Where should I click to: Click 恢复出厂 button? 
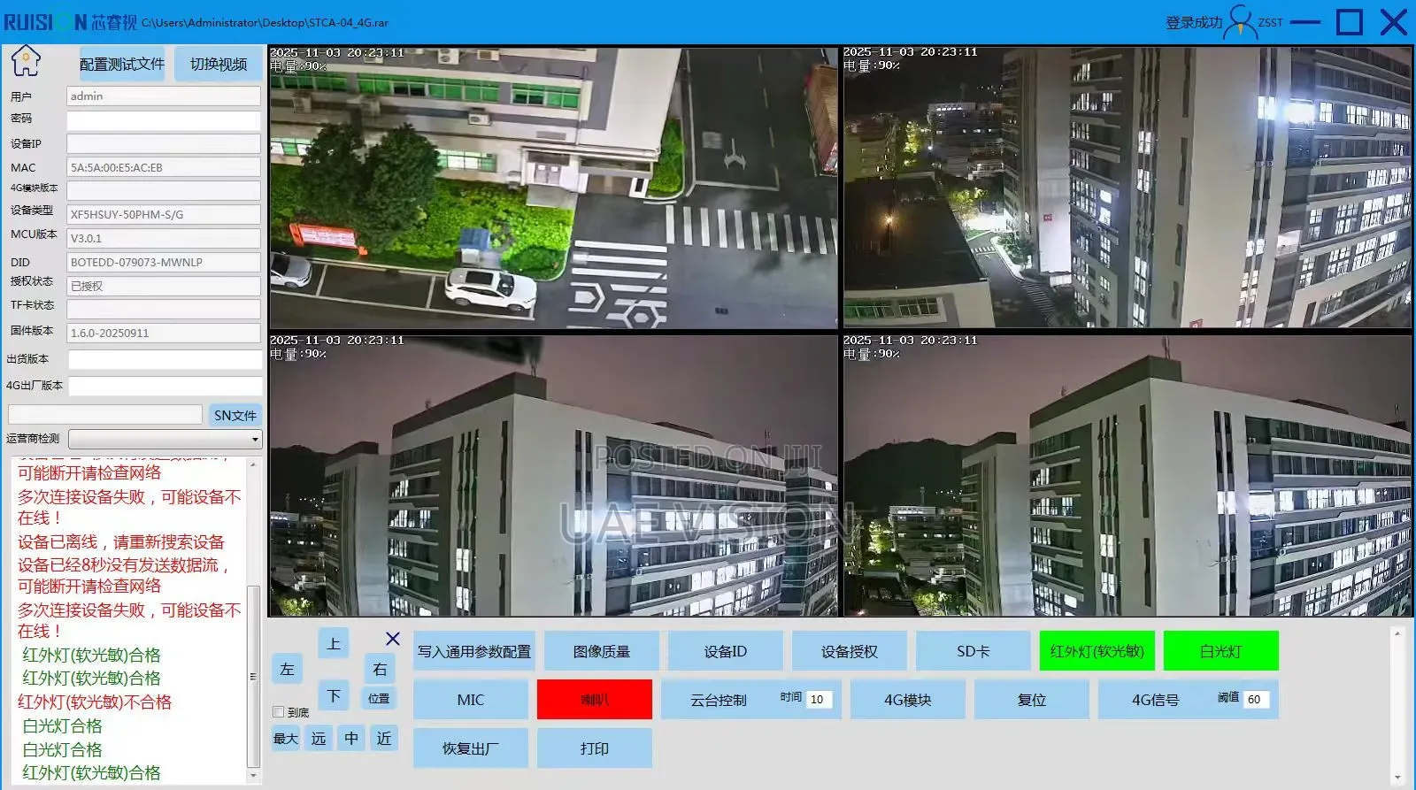(x=471, y=748)
